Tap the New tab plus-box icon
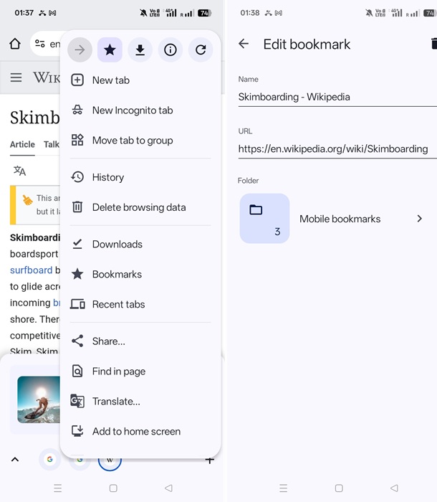The width and height of the screenshot is (437, 502). click(x=77, y=80)
